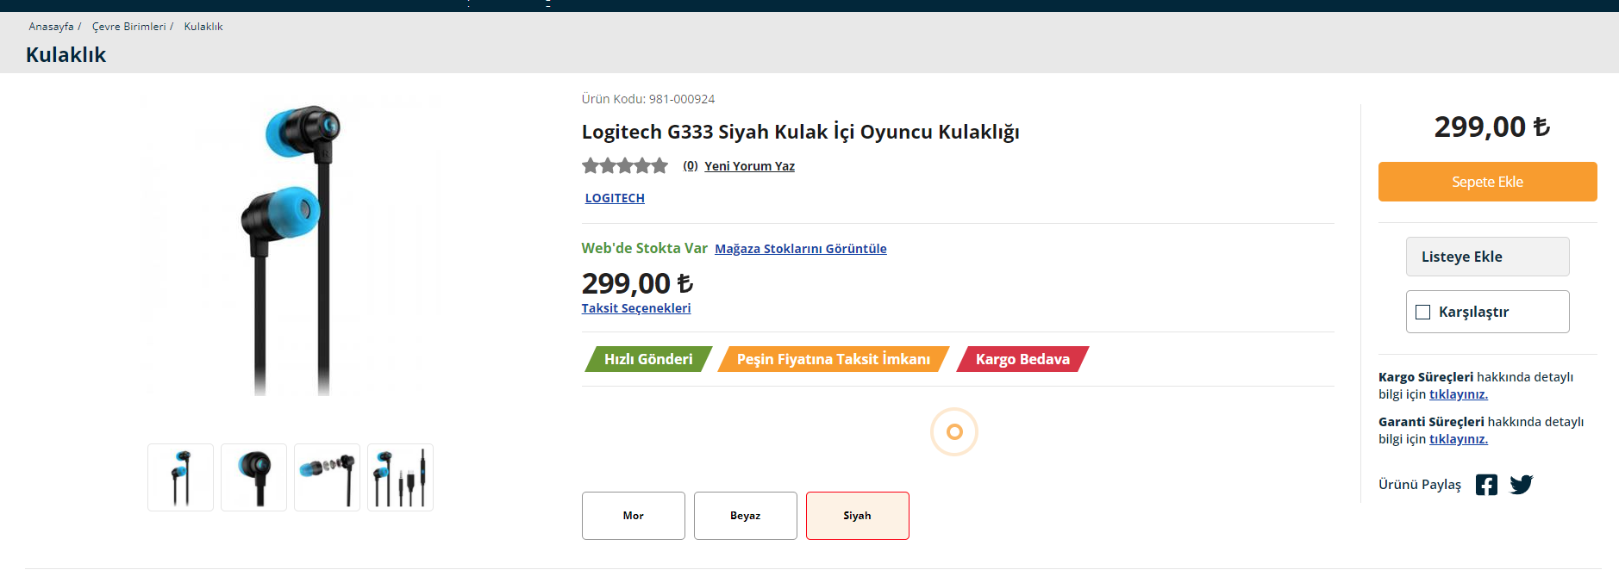Share product on Facebook icon

[x=1486, y=485]
